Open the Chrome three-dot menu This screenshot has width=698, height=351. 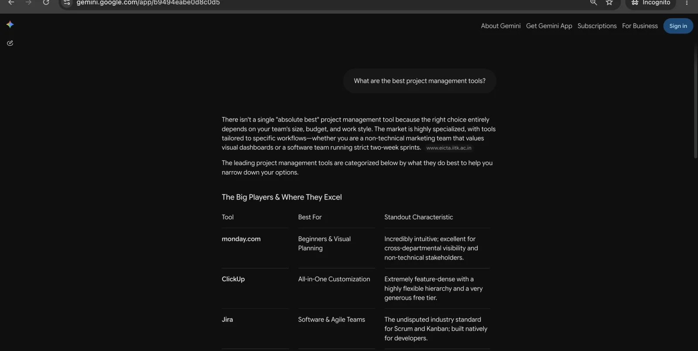pos(687,3)
